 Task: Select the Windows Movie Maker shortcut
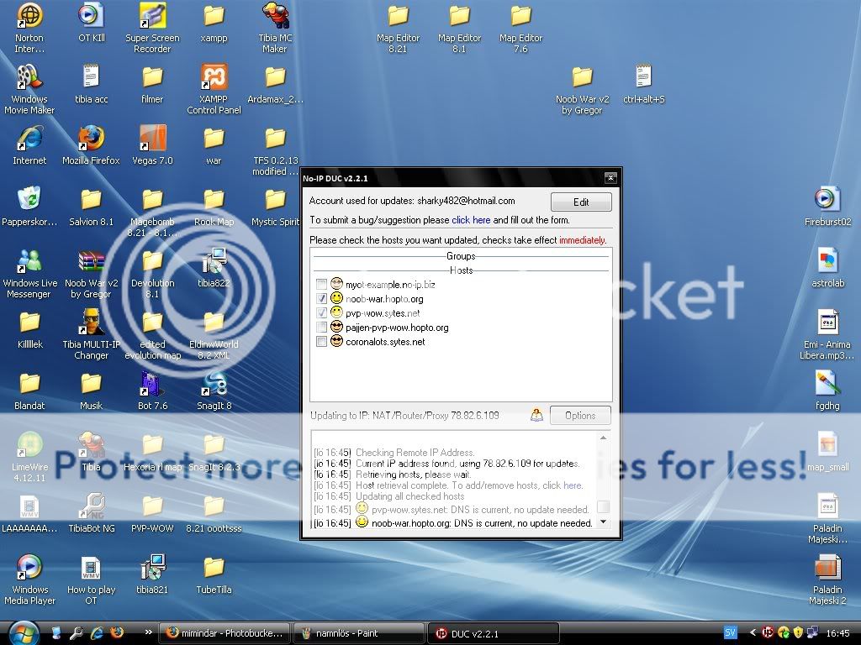click(x=29, y=89)
